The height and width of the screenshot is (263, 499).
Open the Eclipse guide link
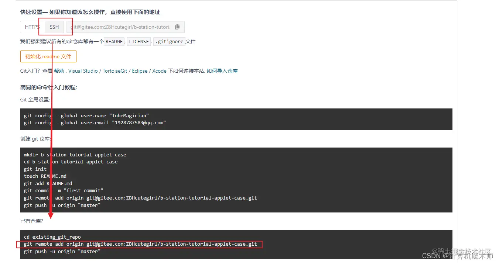click(140, 71)
